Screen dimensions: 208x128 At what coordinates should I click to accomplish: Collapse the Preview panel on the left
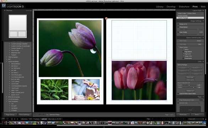click(x=5, y=11)
